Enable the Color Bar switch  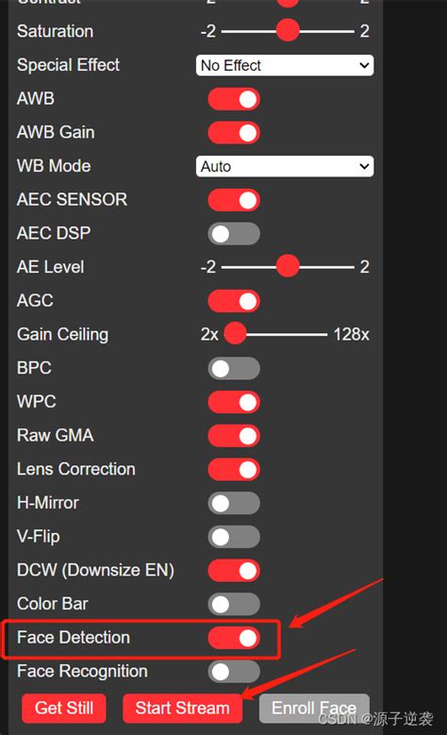coord(234,604)
